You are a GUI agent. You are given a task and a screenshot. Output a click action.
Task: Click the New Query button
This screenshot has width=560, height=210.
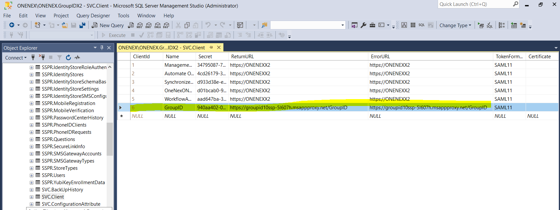pos(108,25)
